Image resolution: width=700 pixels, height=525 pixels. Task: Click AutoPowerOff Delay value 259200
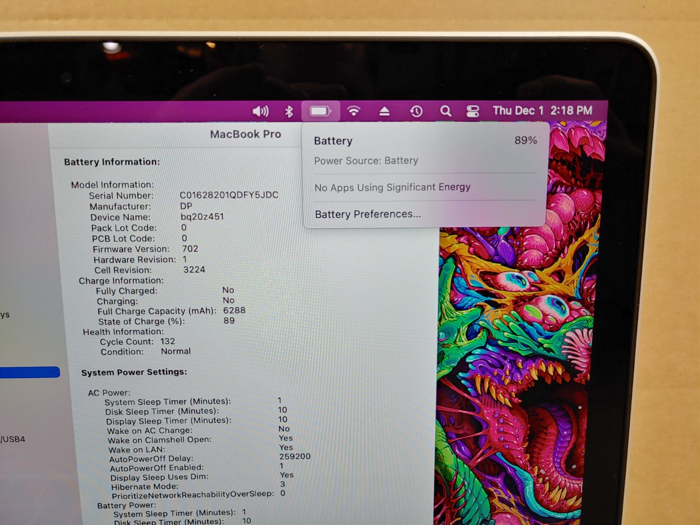click(x=295, y=456)
